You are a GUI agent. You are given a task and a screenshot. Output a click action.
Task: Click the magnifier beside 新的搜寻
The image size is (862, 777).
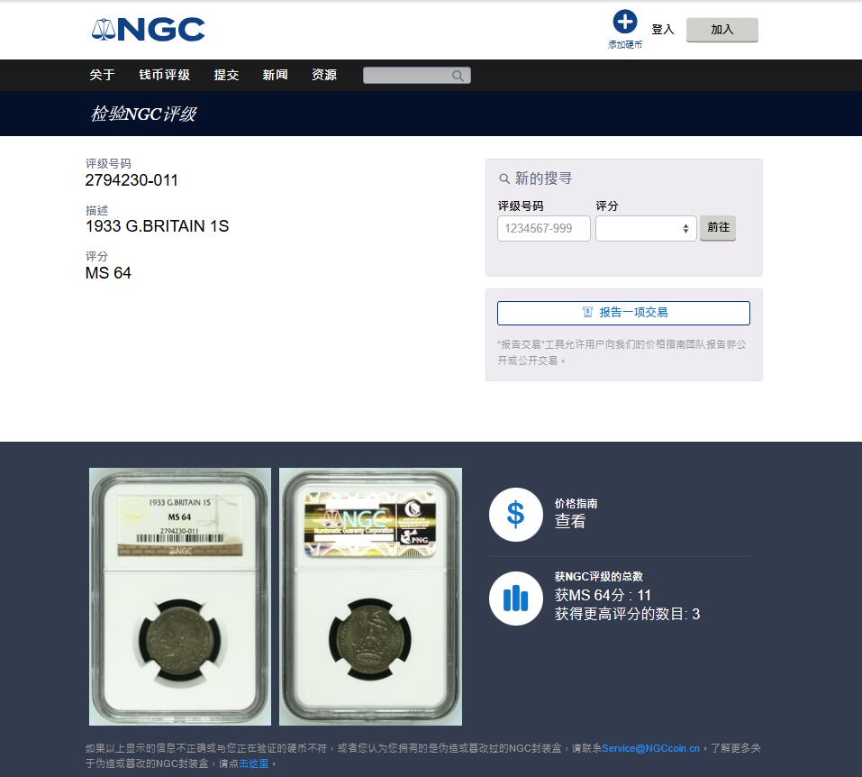[504, 178]
